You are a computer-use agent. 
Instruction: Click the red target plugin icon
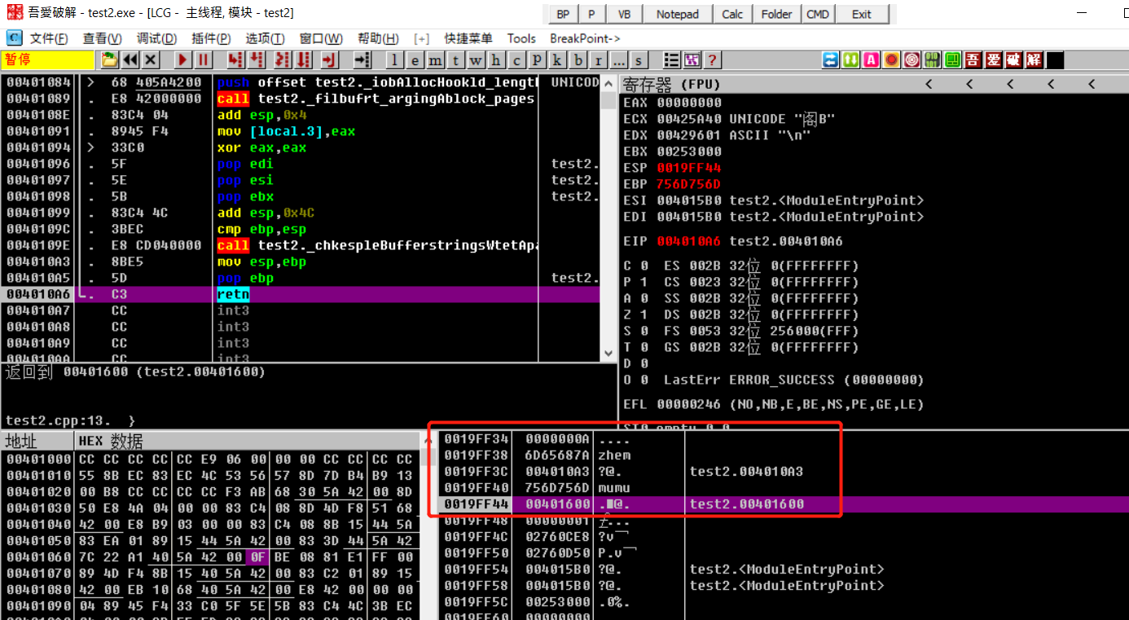coord(912,60)
